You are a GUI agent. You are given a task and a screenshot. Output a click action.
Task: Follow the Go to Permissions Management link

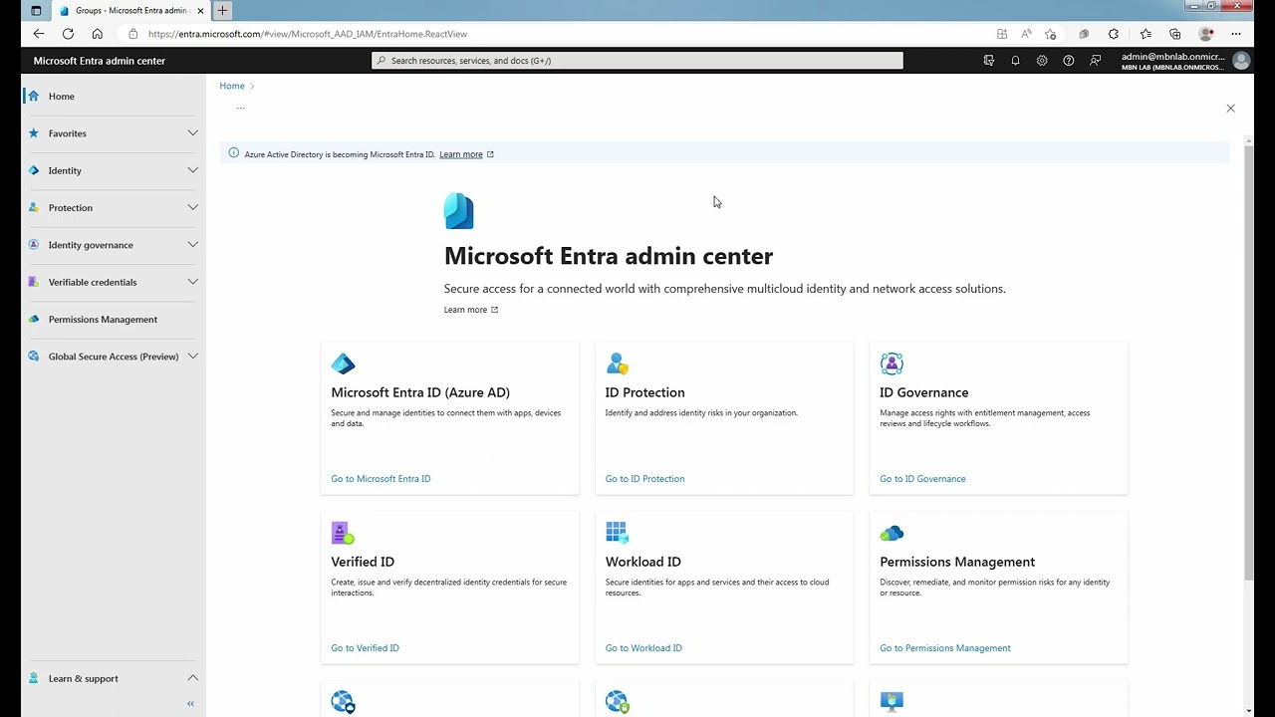click(945, 648)
